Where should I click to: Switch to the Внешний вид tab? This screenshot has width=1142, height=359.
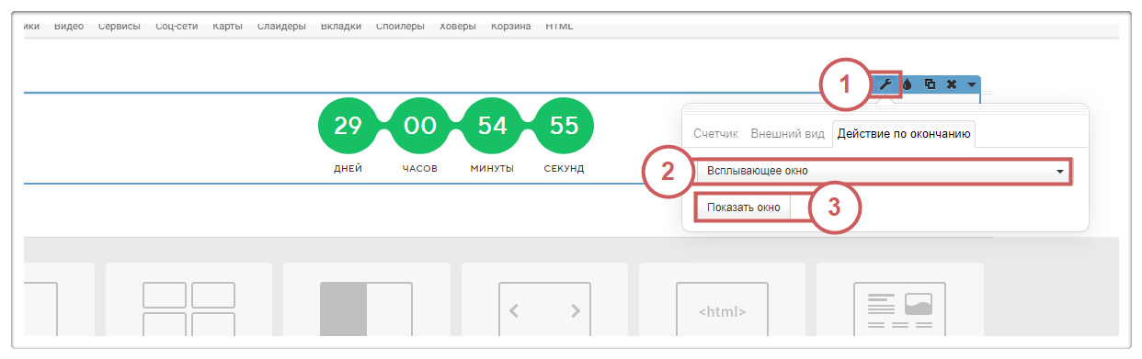pyautogui.click(x=787, y=133)
